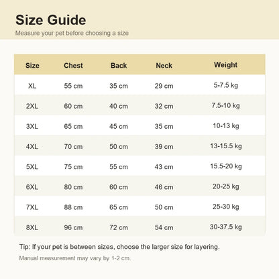Select the Back column header
The height and width of the screenshot is (279, 279).
click(x=119, y=66)
